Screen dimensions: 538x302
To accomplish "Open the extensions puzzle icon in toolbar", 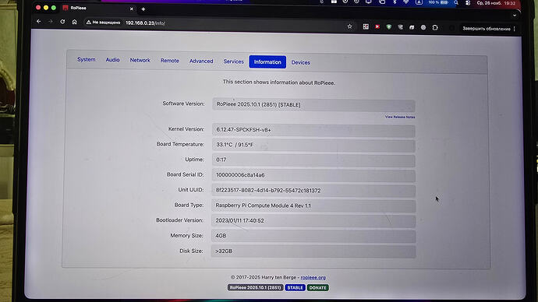I will 435,27.
